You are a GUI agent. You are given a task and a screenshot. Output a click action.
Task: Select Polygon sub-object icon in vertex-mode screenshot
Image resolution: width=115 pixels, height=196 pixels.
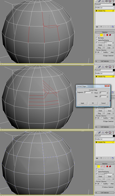pyautogui.click(x=107, y=167)
